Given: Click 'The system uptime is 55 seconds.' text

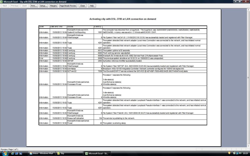Looking at the screenshot, I should 116,50.
